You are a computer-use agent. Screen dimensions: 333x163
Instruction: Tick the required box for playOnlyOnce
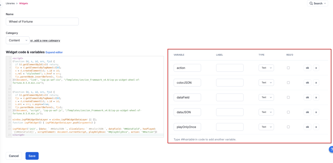(x=288, y=127)
